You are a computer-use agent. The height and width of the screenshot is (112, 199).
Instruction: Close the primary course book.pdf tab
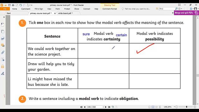(x=55, y=13)
